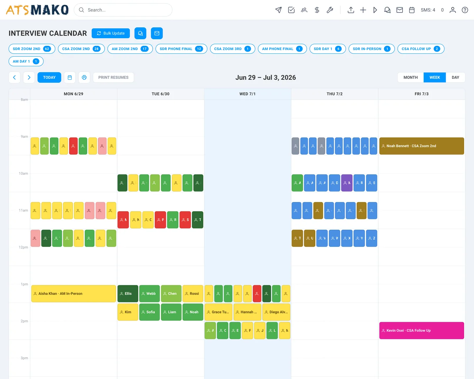
Task: Filter by AM ZOOM 2ND
Action: 130,49
